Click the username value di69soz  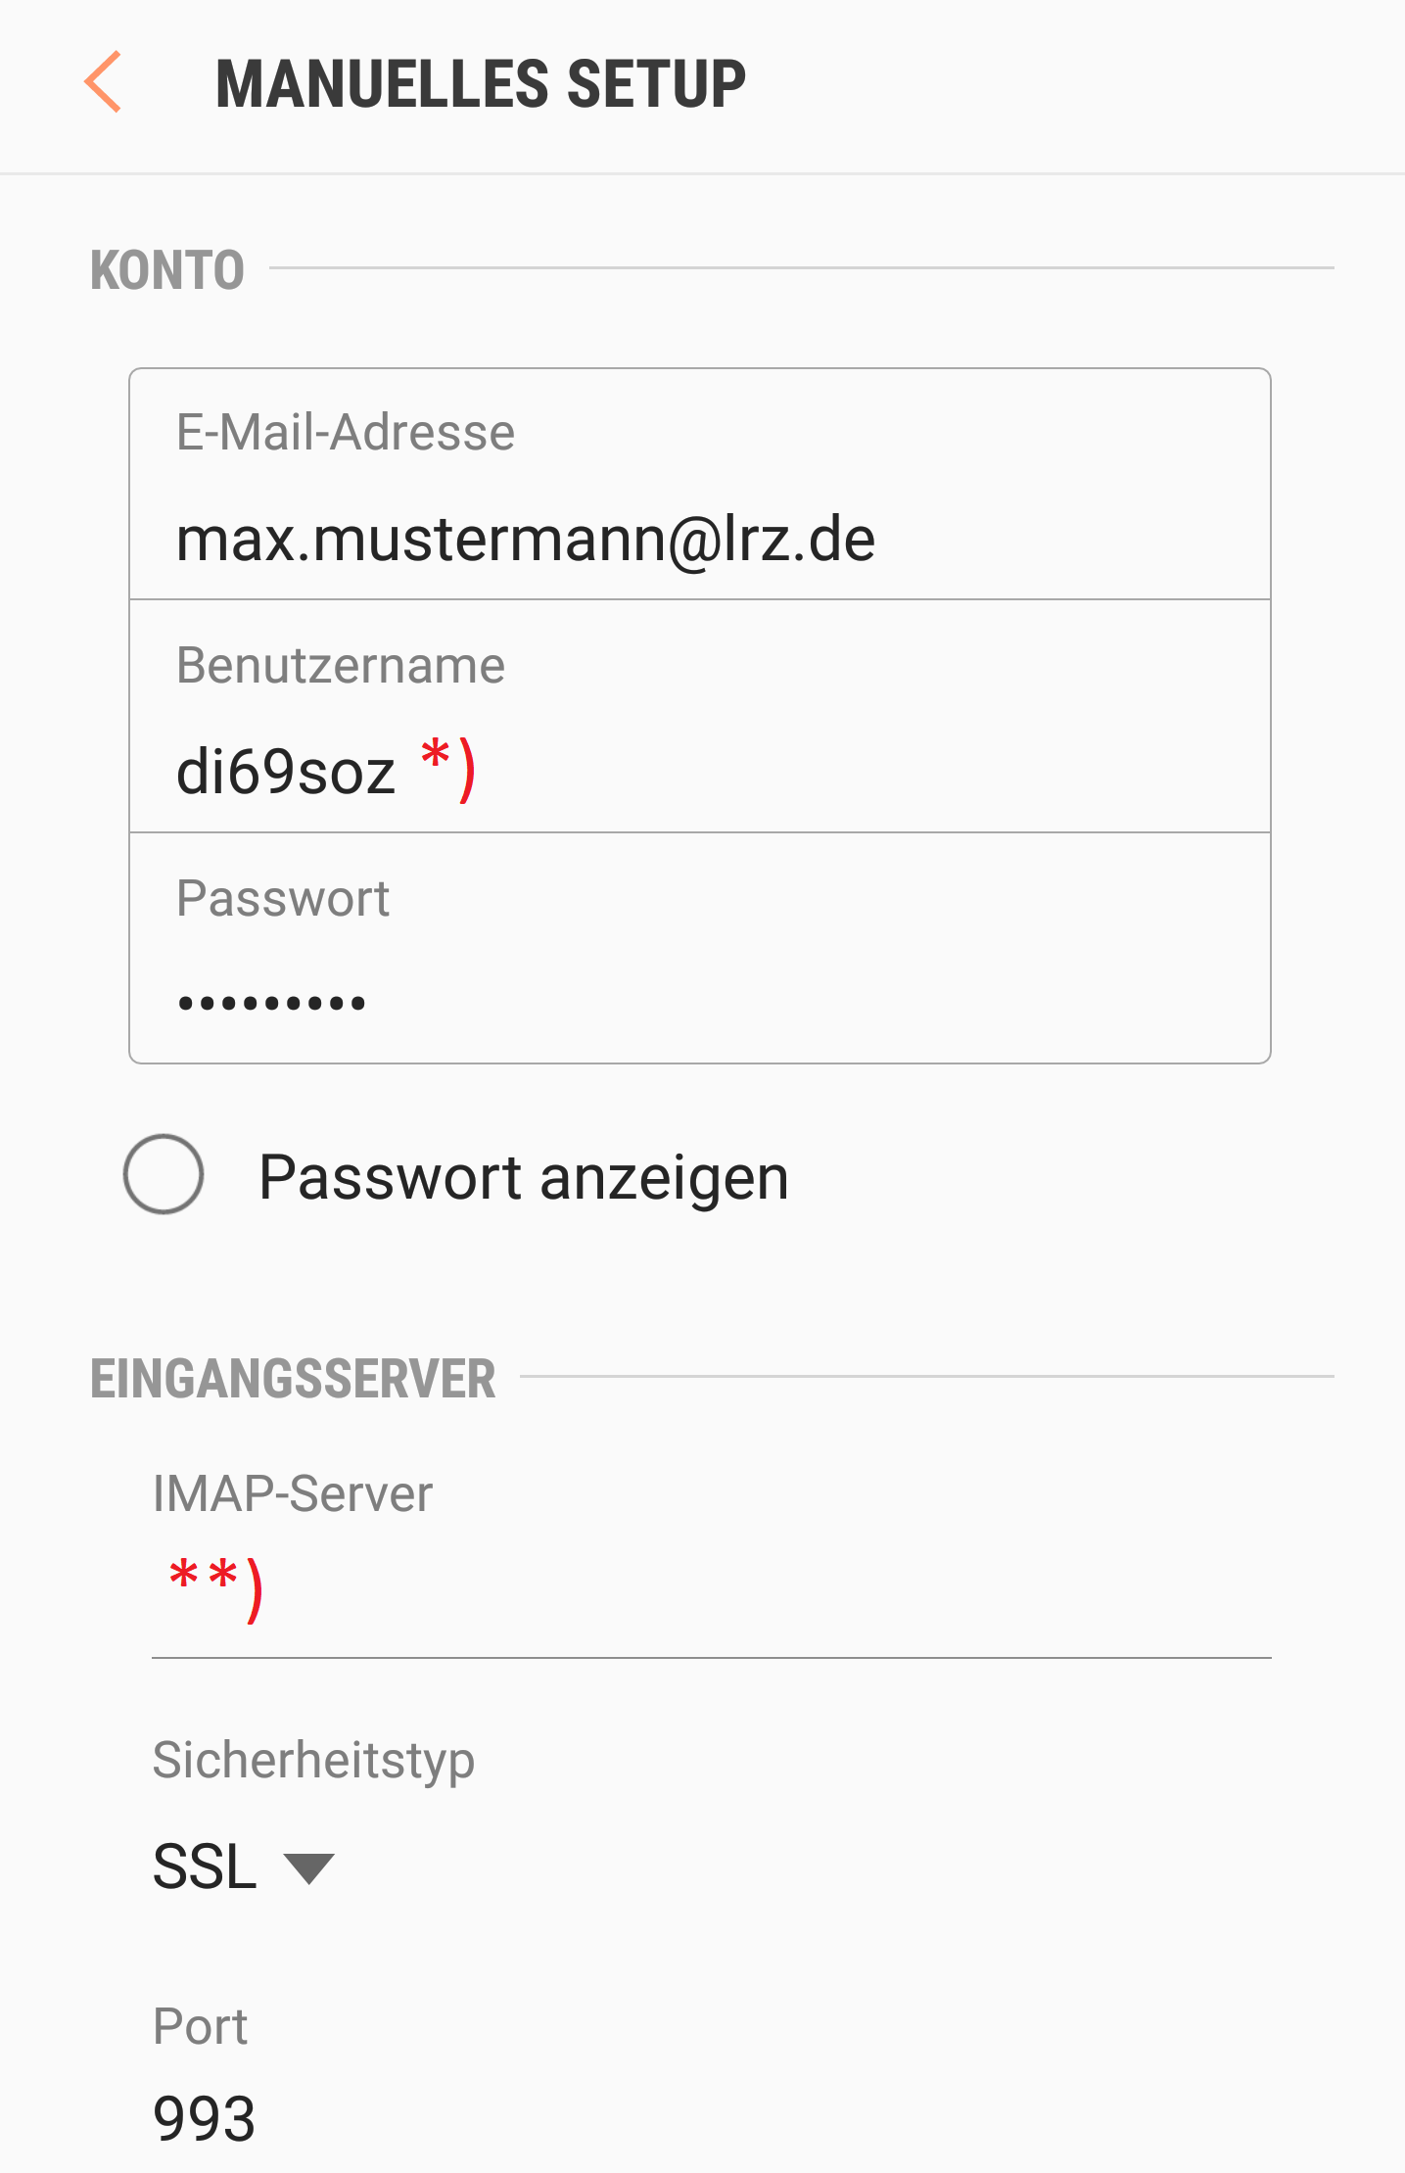285,772
